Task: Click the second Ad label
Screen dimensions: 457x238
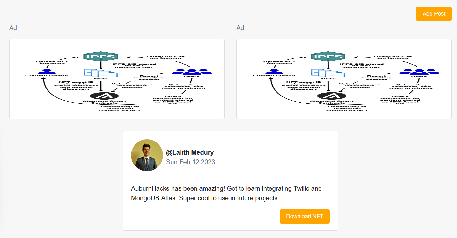Action: tap(240, 28)
